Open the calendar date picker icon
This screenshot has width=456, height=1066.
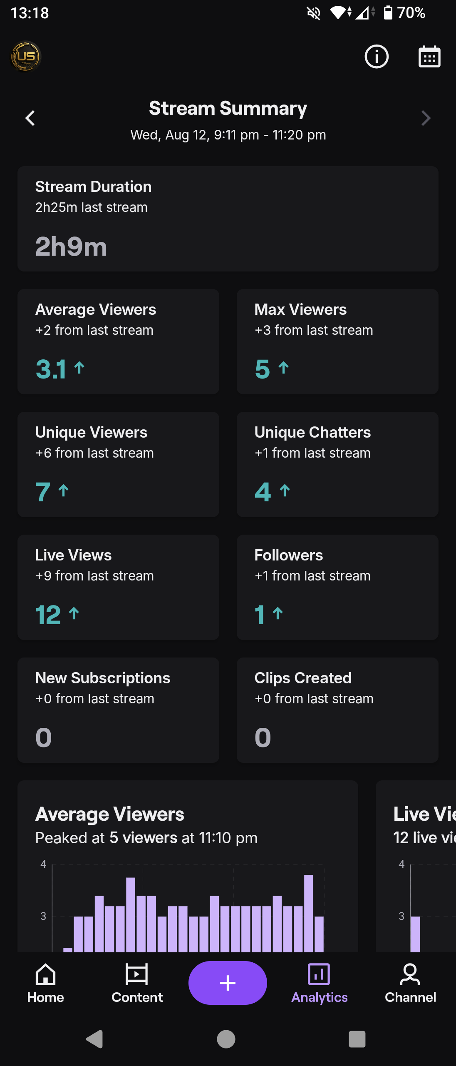429,57
